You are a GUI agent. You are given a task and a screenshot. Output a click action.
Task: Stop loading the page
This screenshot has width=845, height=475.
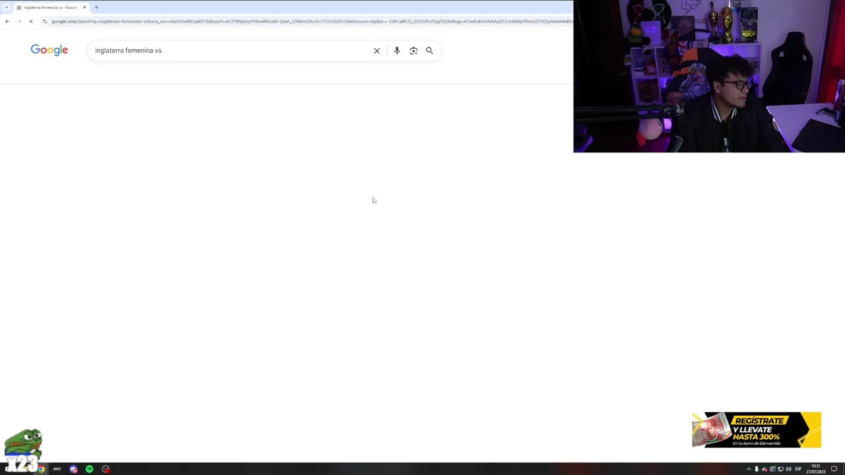[30, 21]
